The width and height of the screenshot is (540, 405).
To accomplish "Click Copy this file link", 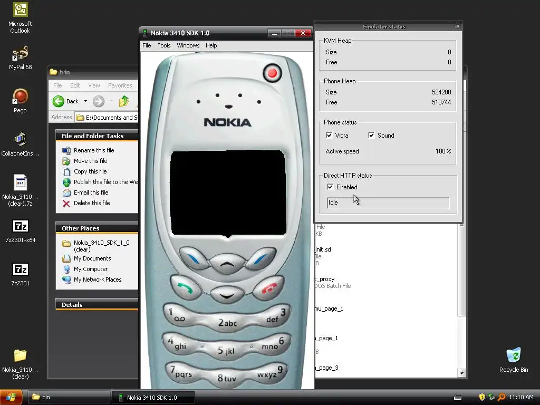I will click(90, 171).
